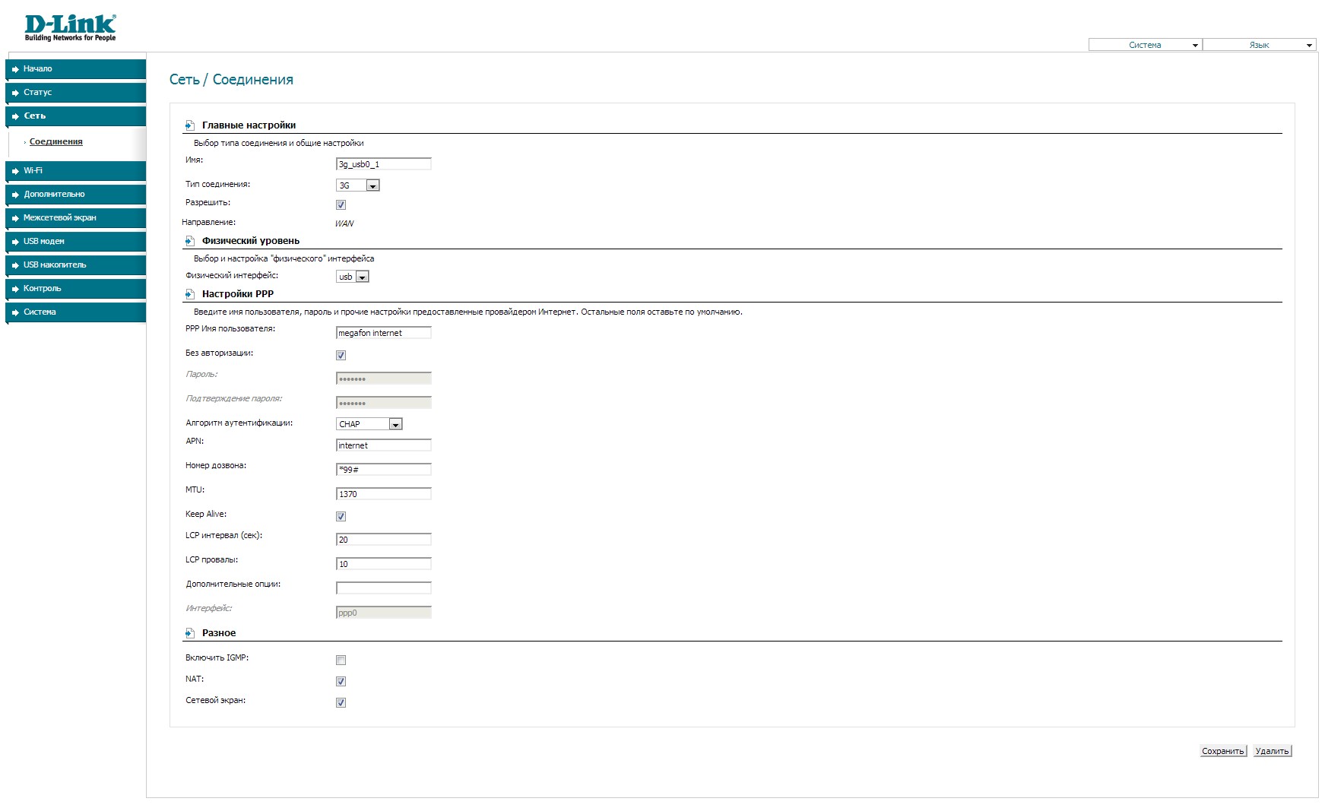Screen dimensions: 1325x811
Task: Expand the Алгоритм аутентификации CHAP dropdown
Action: tap(369, 424)
